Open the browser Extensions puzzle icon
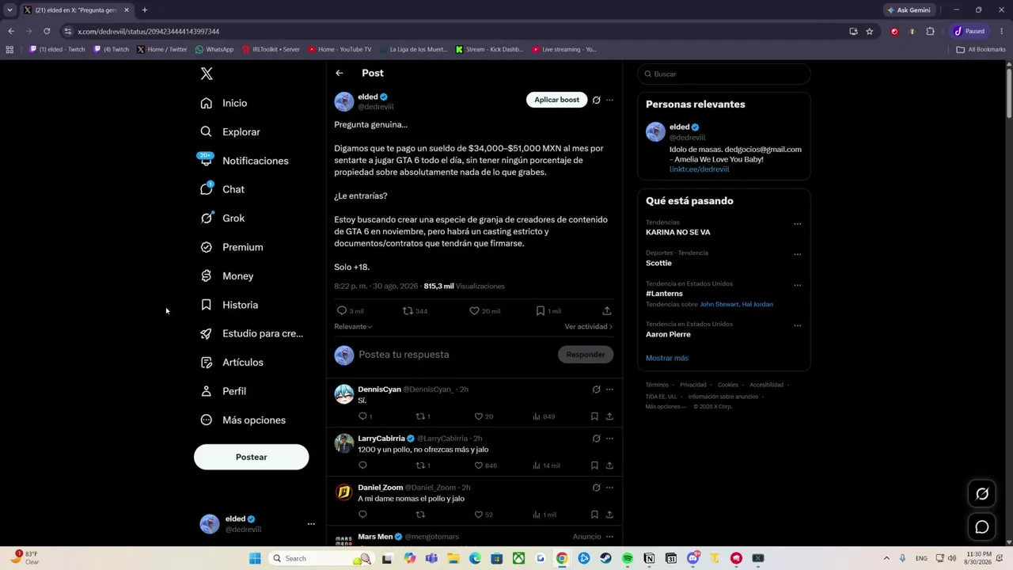Screen dimensions: 1013x570 931,32
